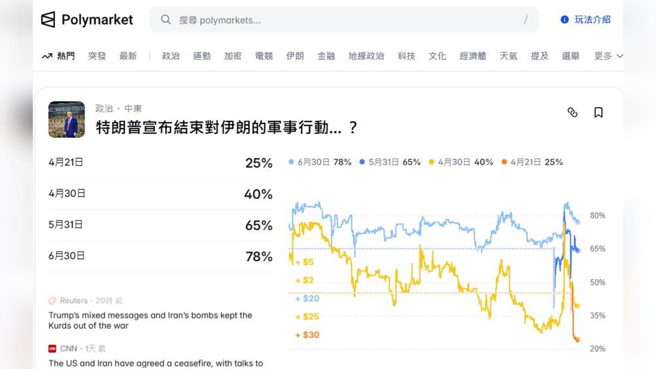This screenshot has height=369, width=656.
Task: Toggle the yellow 4月30日 series in the legend
Action: (461, 161)
